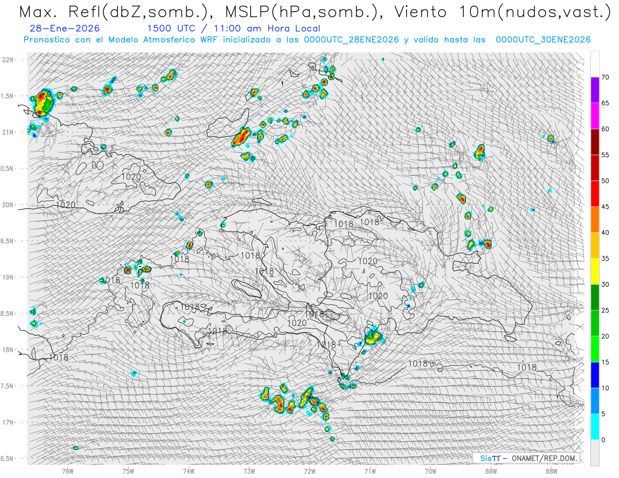Click the purple 65–70 dBZ colorbar segment
Screen dimensions: 619x478
coord(595,90)
